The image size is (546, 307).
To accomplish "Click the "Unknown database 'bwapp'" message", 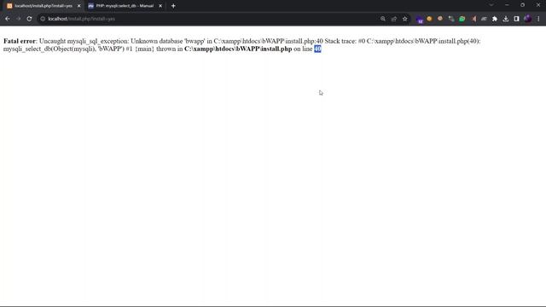I will 168,41.
